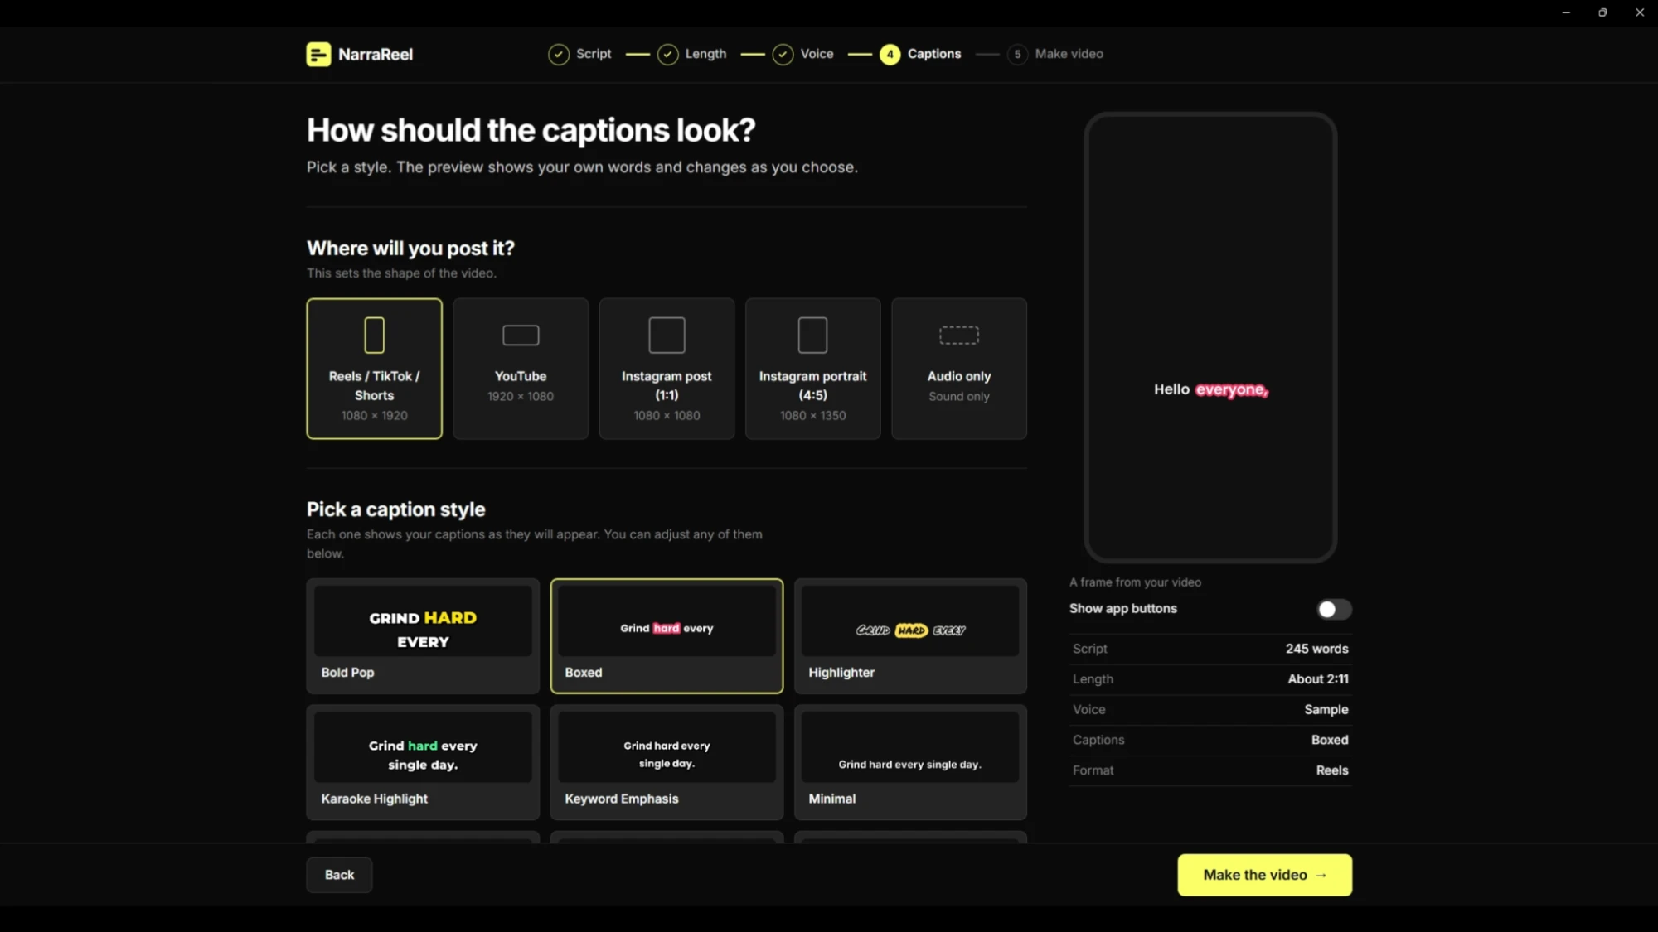Toggle the Show app buttons switch
1658x932 pixels.
pyautogui.click(x=1334, y=610)
